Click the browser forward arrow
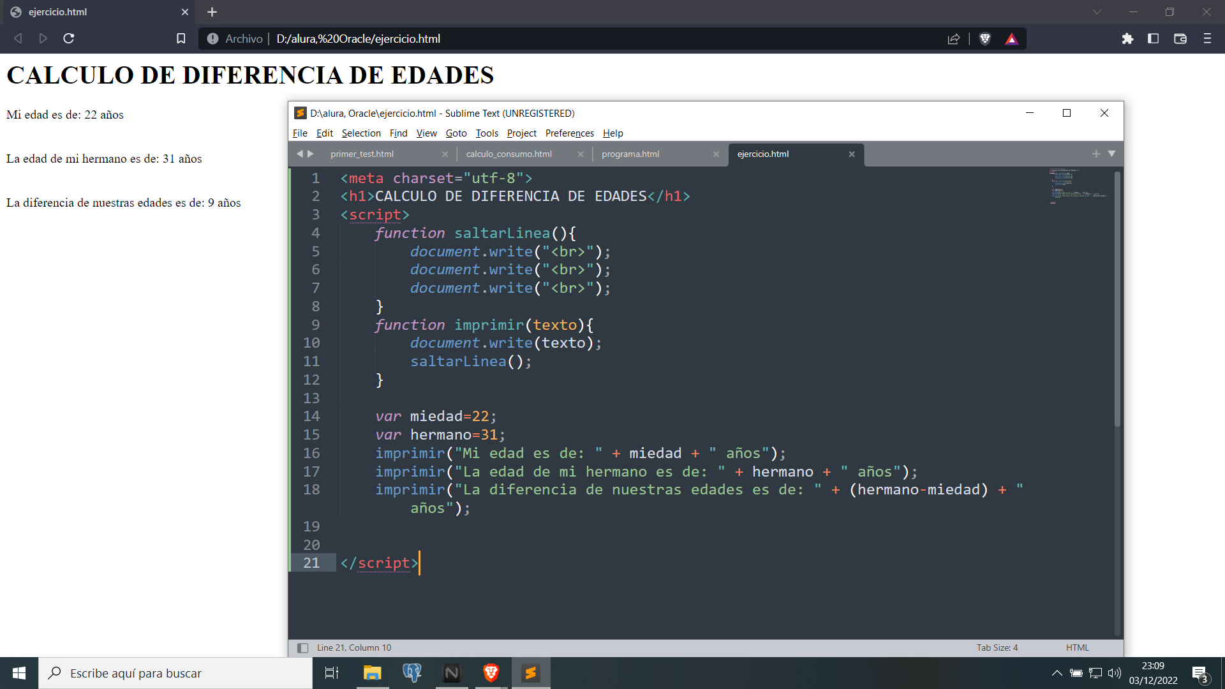The height and width of the screenshot is (689, 1225). (x=43, y=39)
